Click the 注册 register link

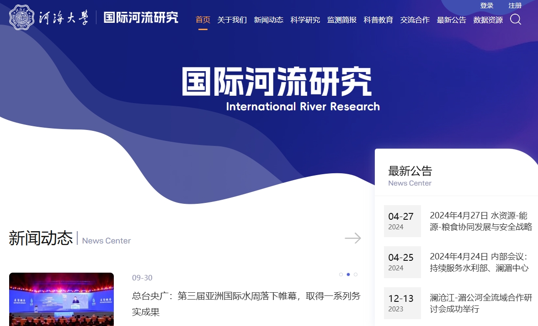pyautogui.click(x=515, y=5)
